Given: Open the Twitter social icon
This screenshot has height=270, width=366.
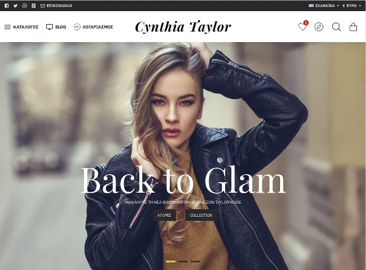Looking at the screenshot, I should 16,6.
